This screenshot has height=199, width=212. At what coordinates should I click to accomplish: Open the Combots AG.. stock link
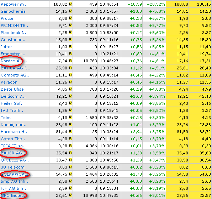[x=15, y=75]
